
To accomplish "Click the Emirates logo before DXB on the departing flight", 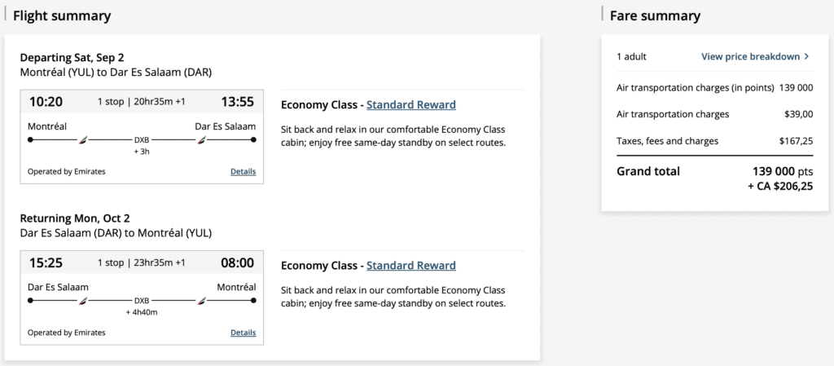I will [81, 140].
